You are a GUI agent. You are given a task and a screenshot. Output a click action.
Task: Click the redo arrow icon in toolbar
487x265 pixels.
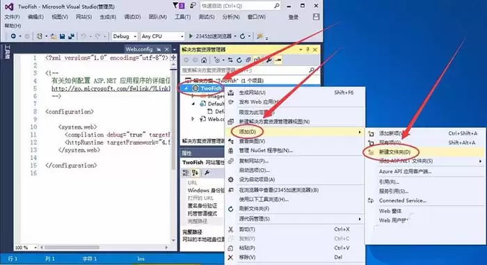97,36
